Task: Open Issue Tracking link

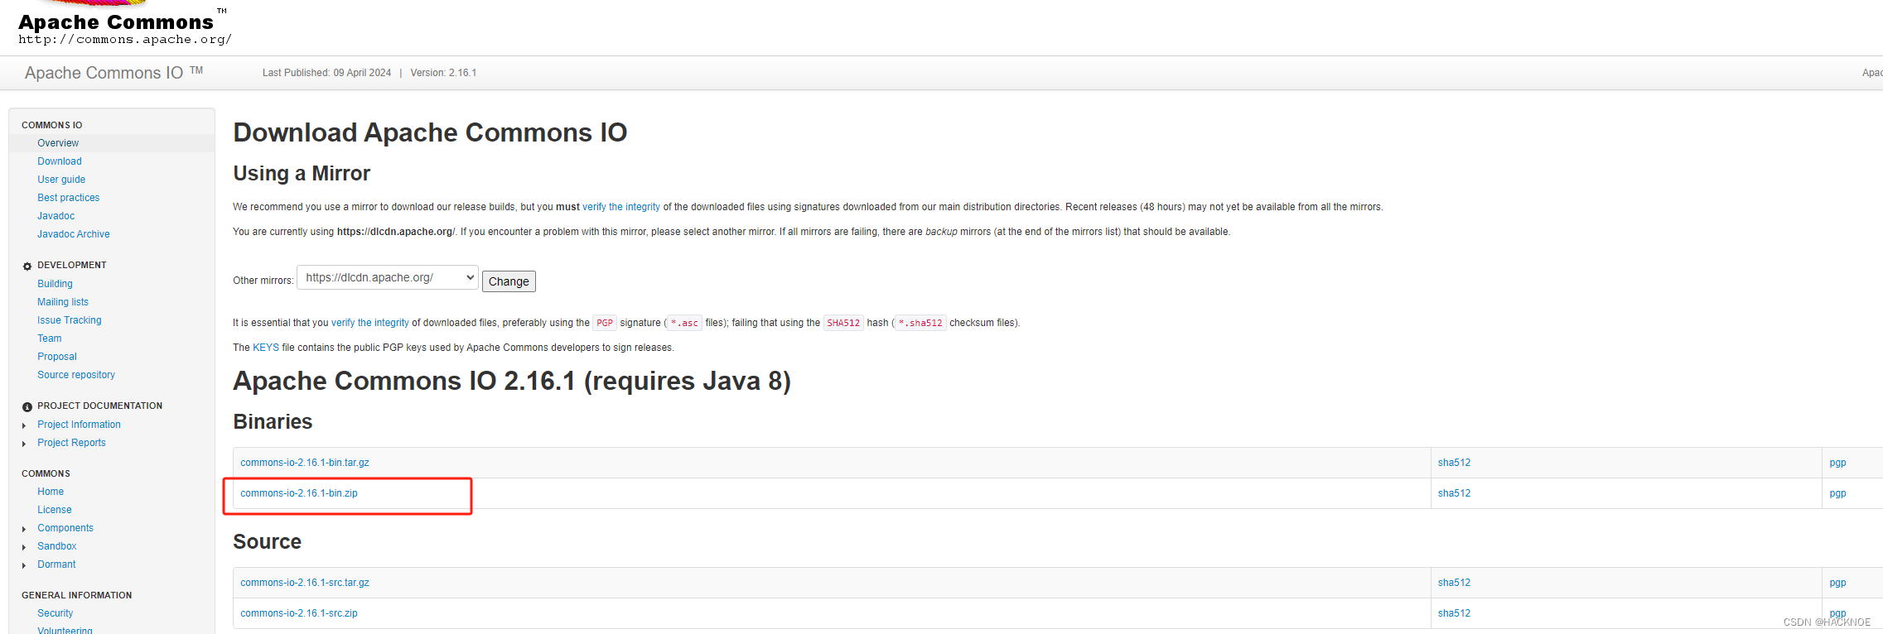Action: pos(70,320)
